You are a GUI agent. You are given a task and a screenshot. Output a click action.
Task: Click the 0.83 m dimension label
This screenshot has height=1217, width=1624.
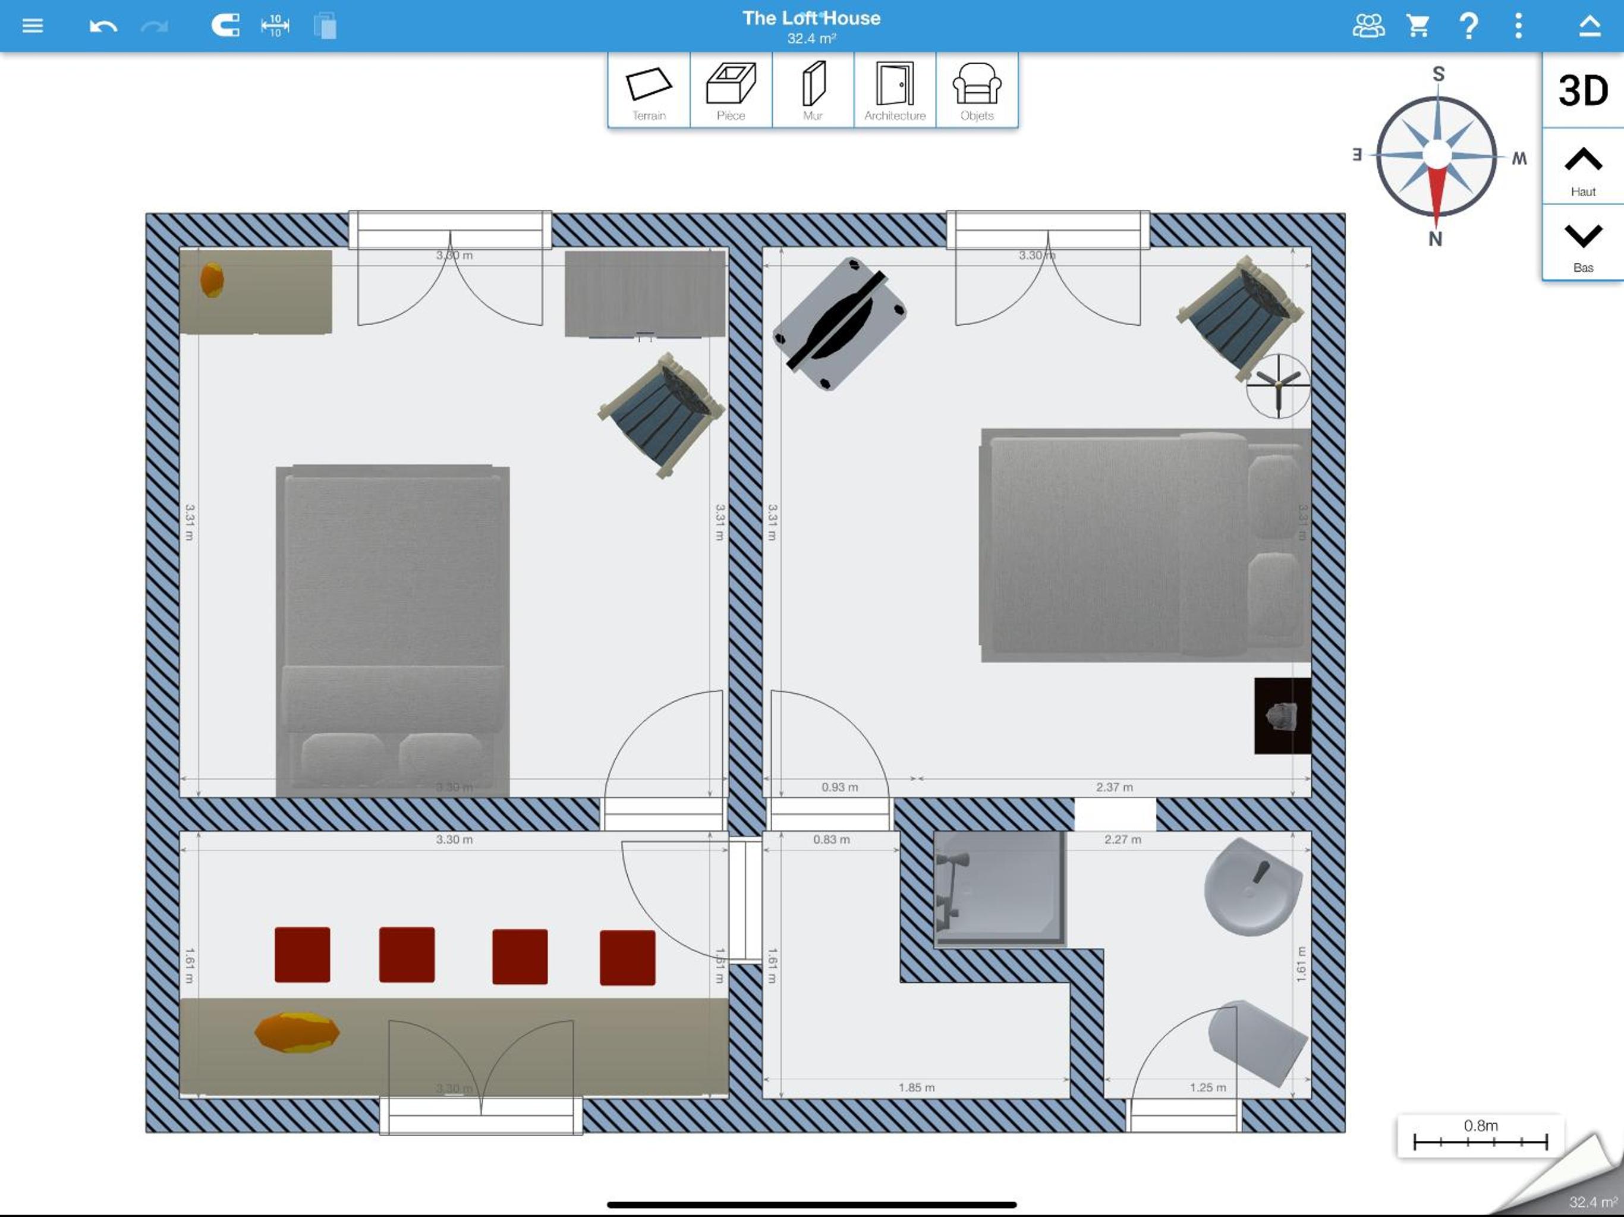click(831, 839)
